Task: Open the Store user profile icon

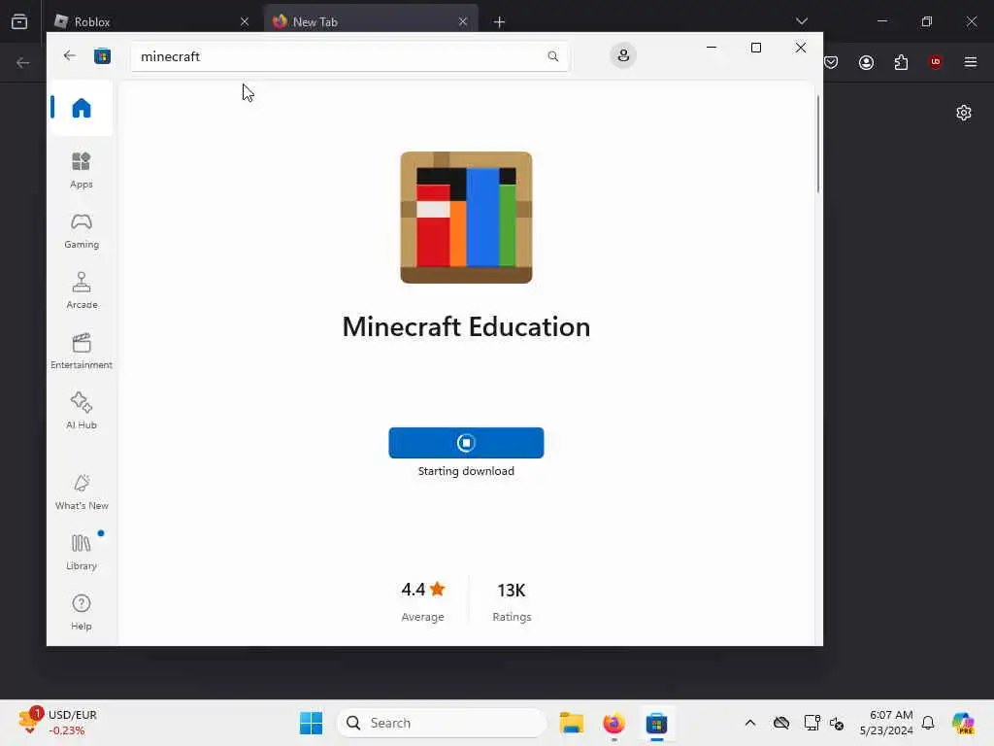Action: click(x=623, y=55)
